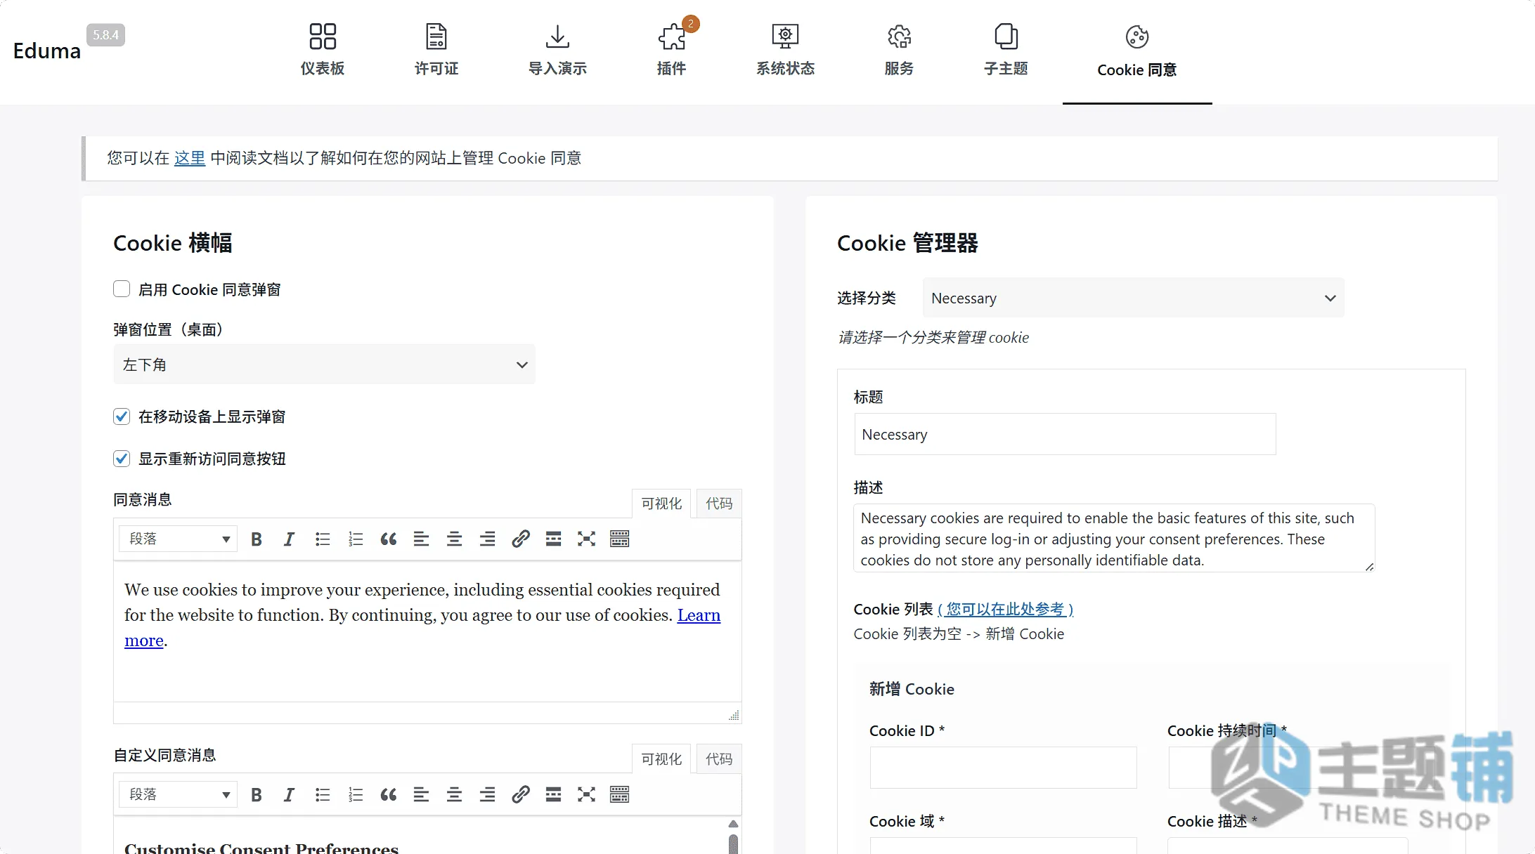Open 选择分类 dropdown showing Necessary
This screenshot has width=1535, height=854.
(1133, 298)
